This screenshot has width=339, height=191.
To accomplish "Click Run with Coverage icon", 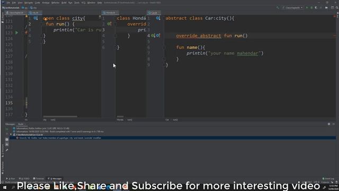I will click(316, 7).
